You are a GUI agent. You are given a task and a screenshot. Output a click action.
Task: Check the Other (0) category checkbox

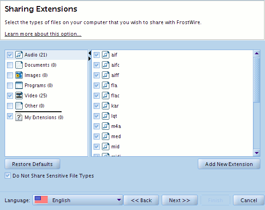tap(10, 106)
